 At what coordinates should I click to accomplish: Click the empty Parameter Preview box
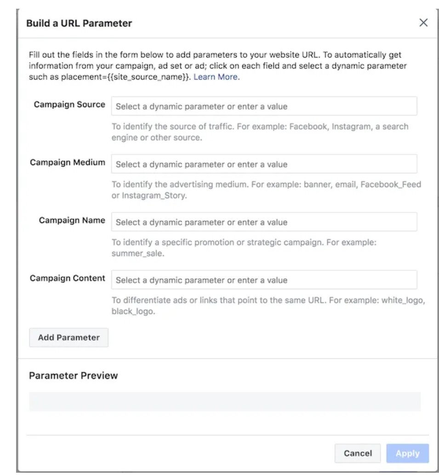click(x=225, y=401)
